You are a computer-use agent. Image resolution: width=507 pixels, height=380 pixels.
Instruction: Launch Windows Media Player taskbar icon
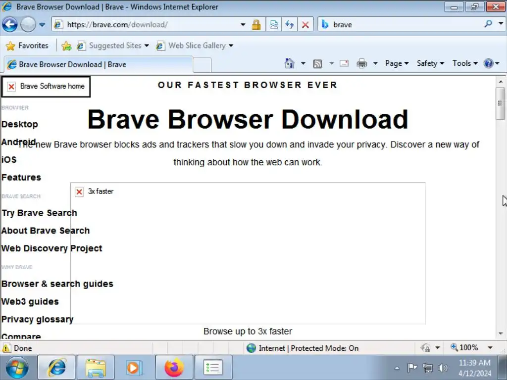coord(135,368)
